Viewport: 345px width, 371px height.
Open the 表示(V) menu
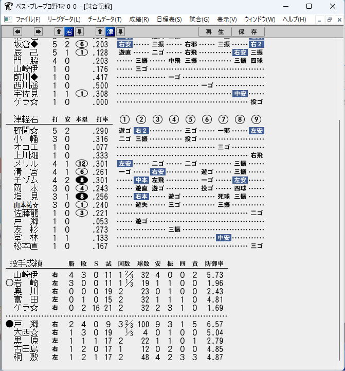[x=227, y=20]
